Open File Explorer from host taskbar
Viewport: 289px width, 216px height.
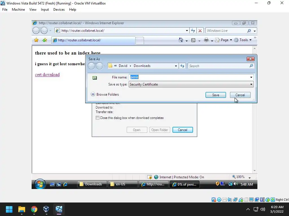pos(21,209)
